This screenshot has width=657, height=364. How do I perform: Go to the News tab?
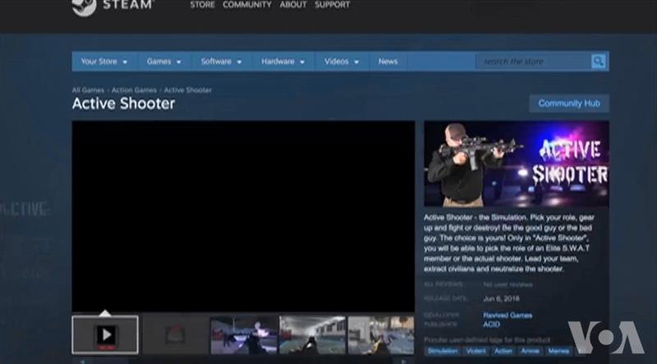pyautogui.click(x=388, y=62)
